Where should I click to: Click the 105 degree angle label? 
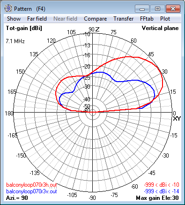click(71, 32)
